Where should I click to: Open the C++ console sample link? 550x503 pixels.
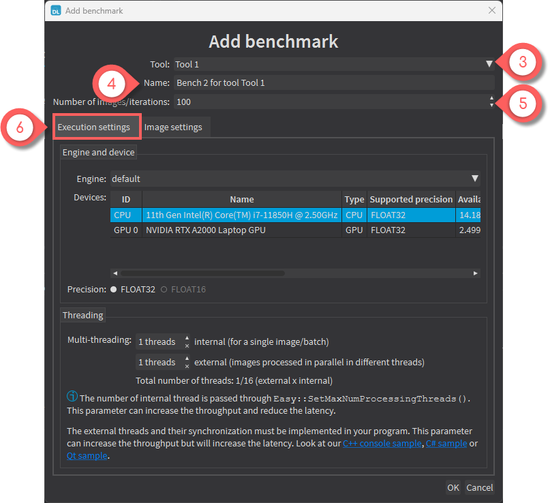(382, 444)
